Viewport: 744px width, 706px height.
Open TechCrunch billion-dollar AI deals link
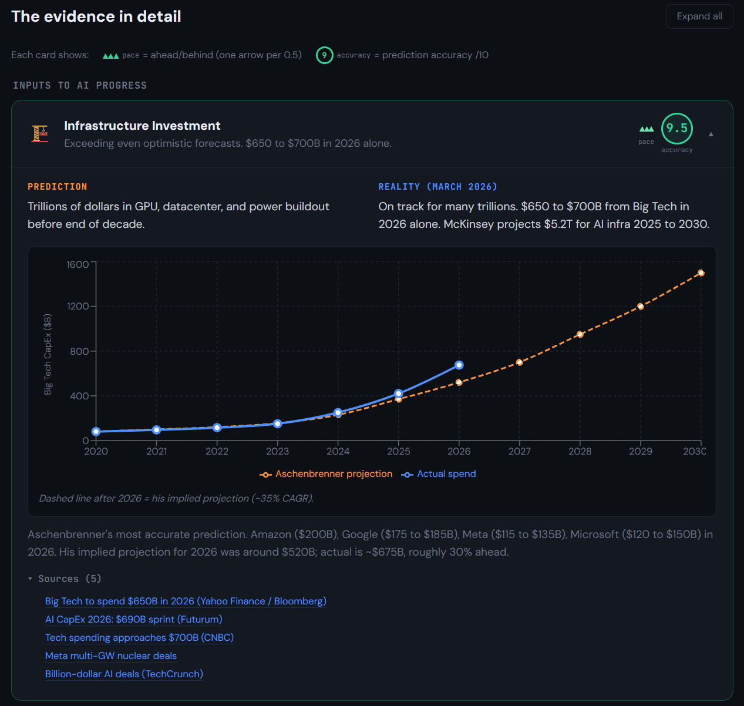click(124, 674)
